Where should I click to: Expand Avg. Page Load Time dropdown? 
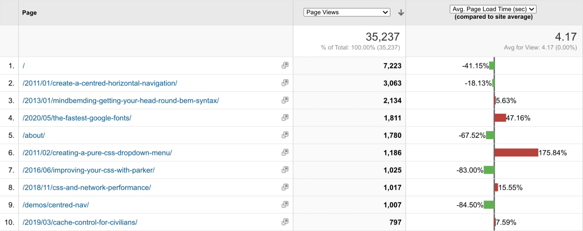coord(493,9)
